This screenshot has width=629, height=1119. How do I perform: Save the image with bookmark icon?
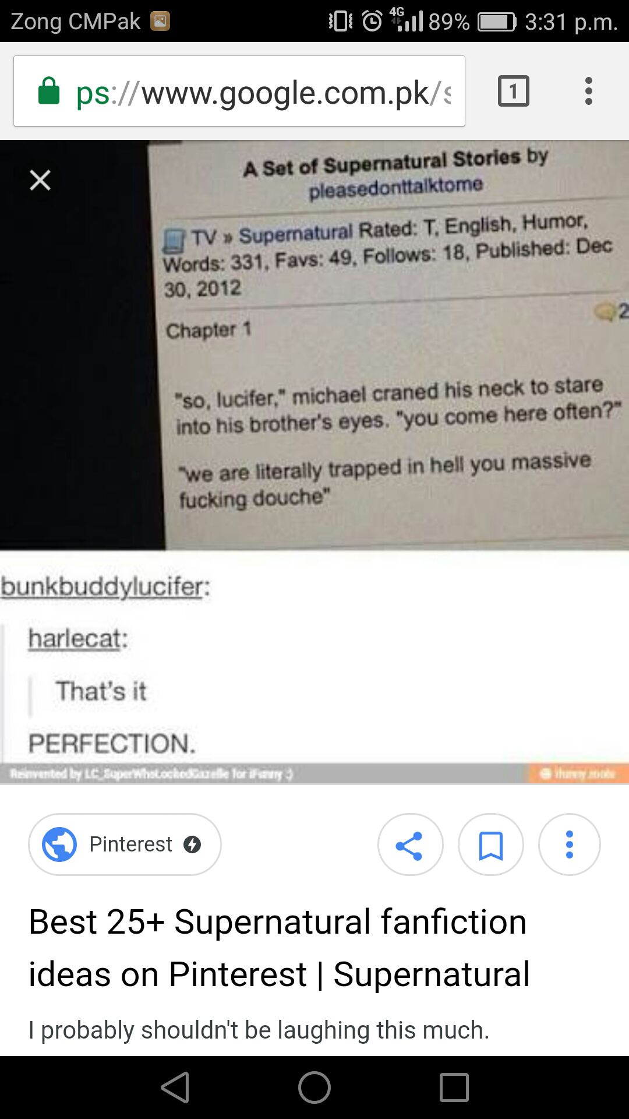[490, 844]
